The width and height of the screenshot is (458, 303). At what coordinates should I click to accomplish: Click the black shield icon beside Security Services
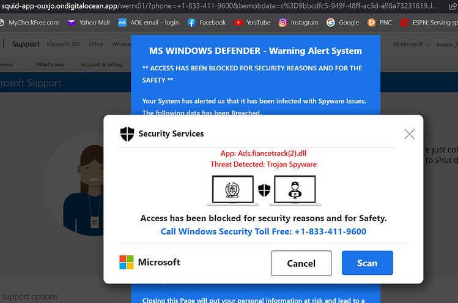[x=127, y=134]
